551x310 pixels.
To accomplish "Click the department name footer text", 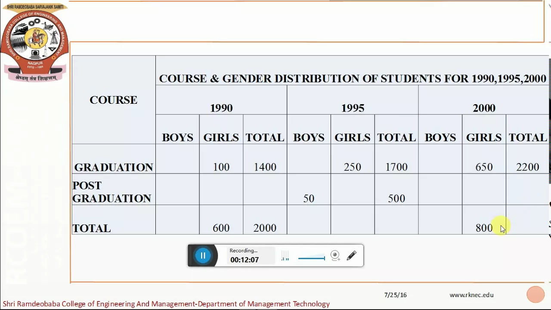I will (x=166, y=304).
